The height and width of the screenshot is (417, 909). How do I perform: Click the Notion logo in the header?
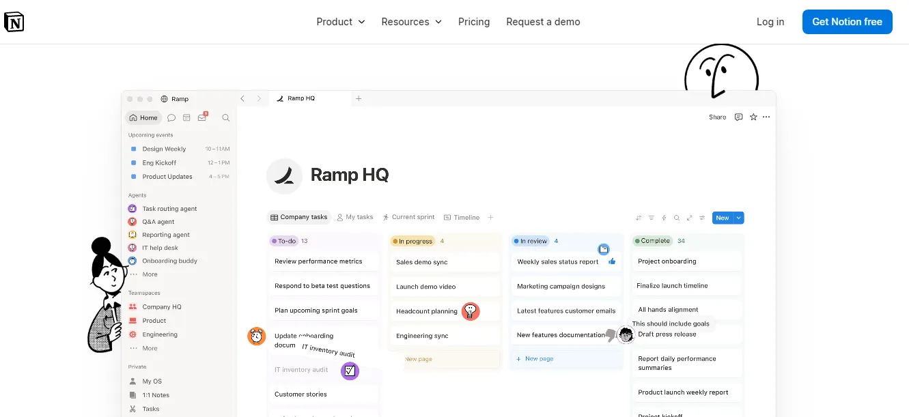pyautogui.click(x=14, y=22)
